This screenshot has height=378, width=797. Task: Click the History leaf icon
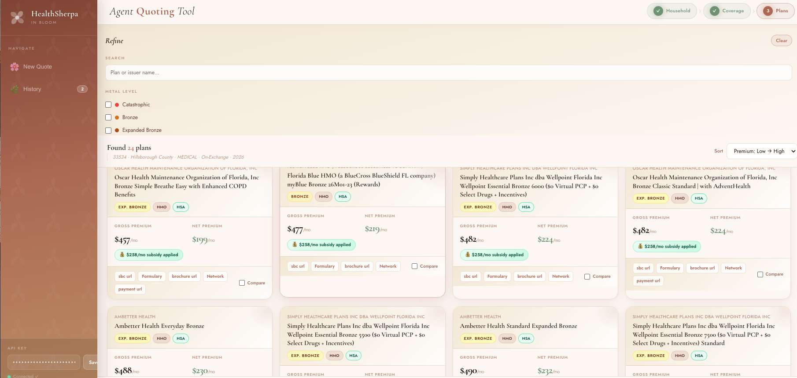(15, 89)
